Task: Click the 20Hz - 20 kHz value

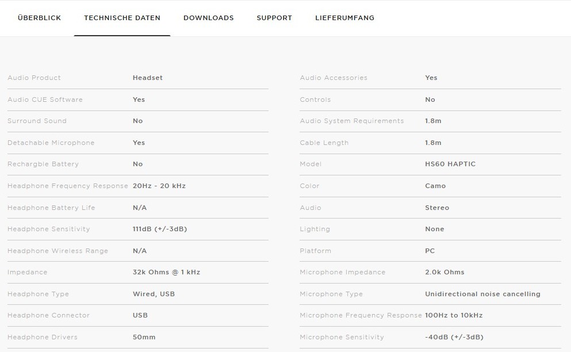Action: [x=159, y=186]
